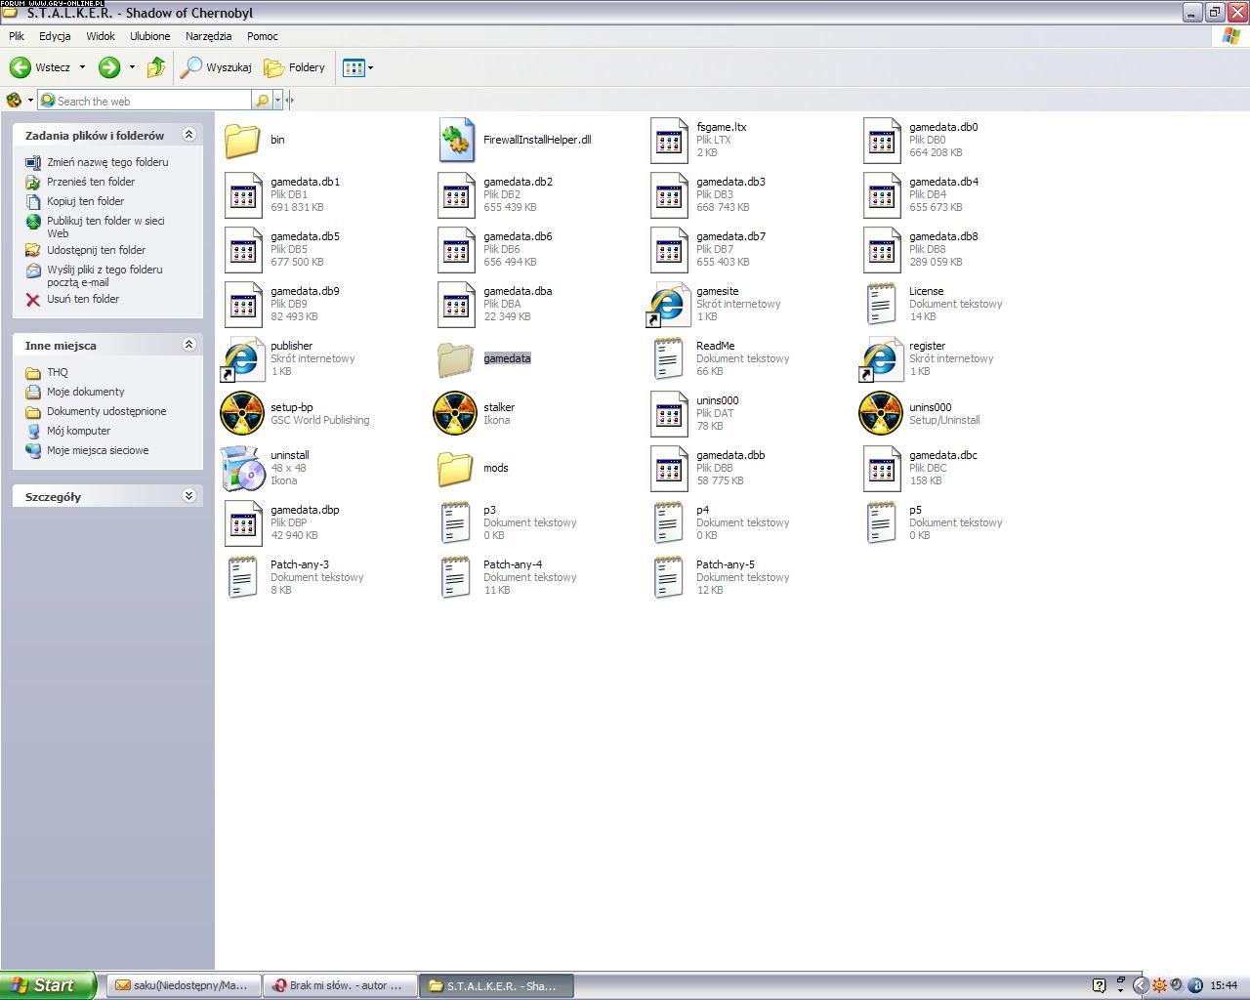This screenshot has height=1000, width=1250.
Task: Click Przenieś ten folder link
Action: (x=91, y=182)
